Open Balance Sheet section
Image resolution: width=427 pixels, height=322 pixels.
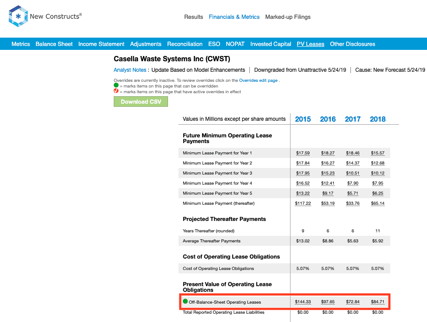54,44
